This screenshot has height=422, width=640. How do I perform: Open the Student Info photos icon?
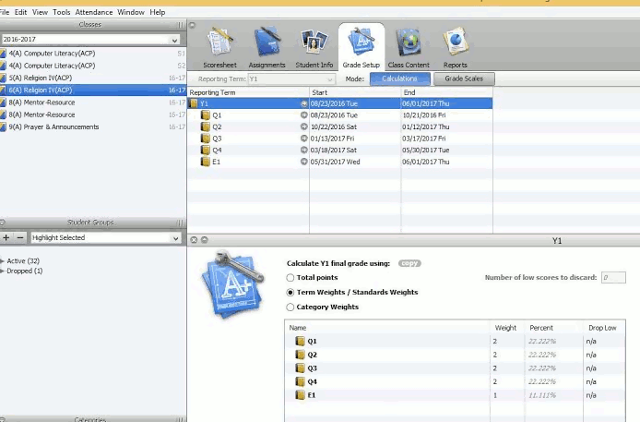click(x=314, y=42)
